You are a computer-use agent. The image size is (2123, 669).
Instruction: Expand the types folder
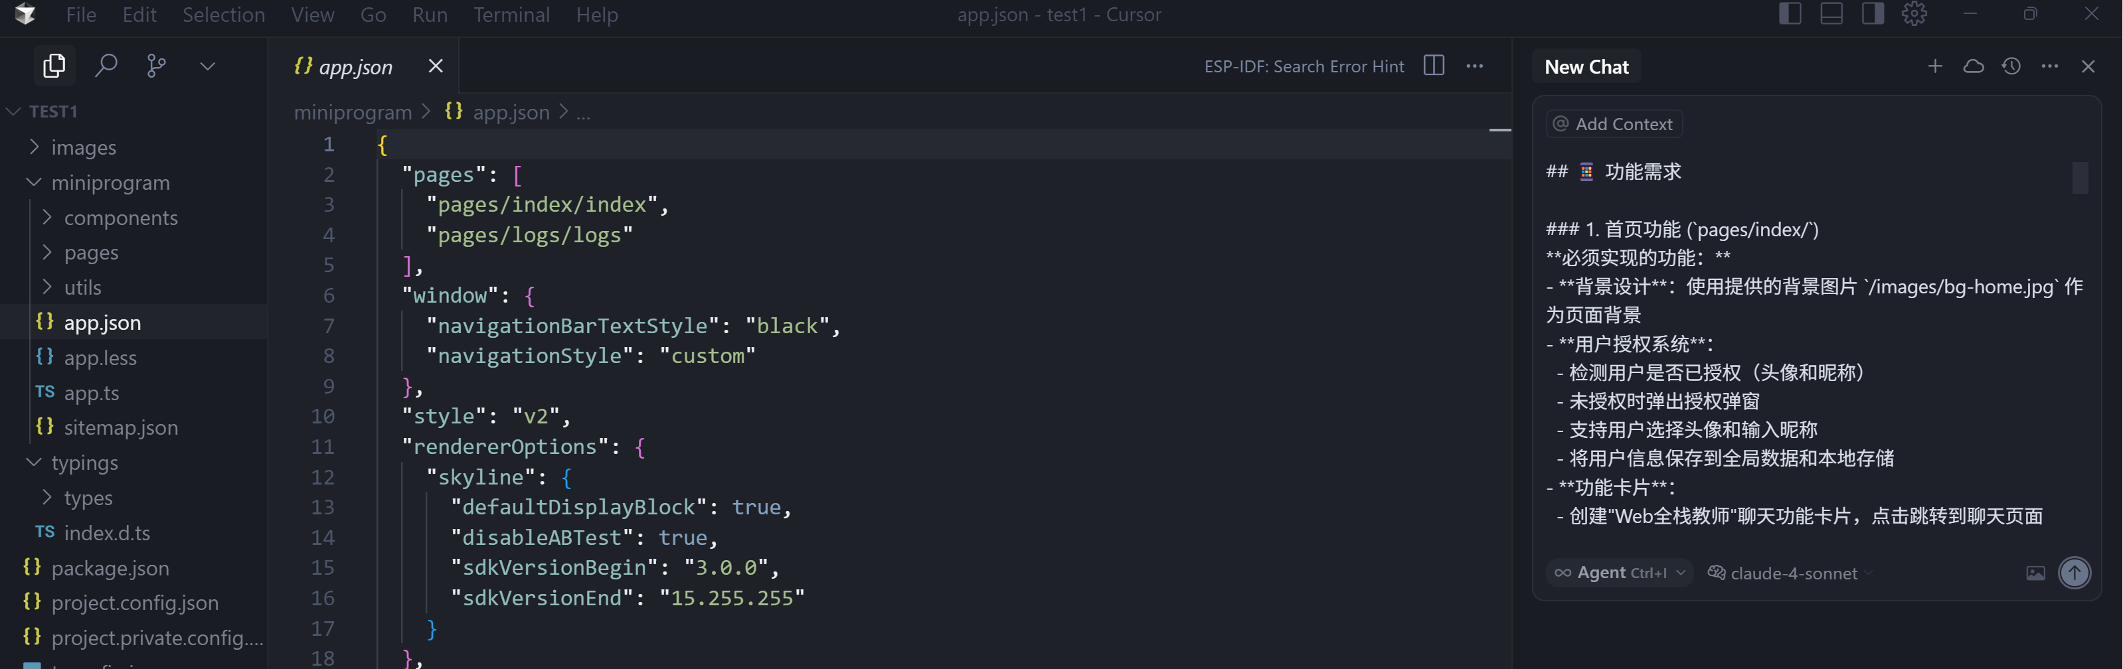(133, 498)
